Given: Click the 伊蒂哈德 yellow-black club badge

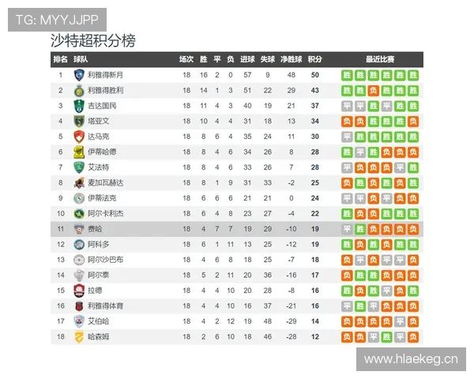Looking at the screenshot, I should [x=78, y=152].
